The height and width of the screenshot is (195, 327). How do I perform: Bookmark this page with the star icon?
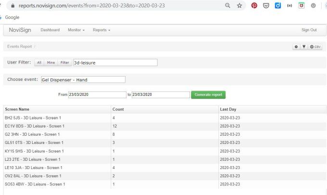pos(239,6)
